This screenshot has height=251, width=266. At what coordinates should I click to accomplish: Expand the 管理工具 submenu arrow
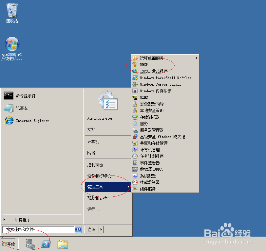(128, 187)
